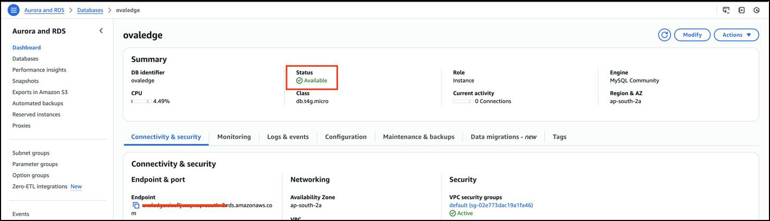Click the refresh icon button
Image resolution: width=770 pixels, height=221 pixels.
[664, 35]
